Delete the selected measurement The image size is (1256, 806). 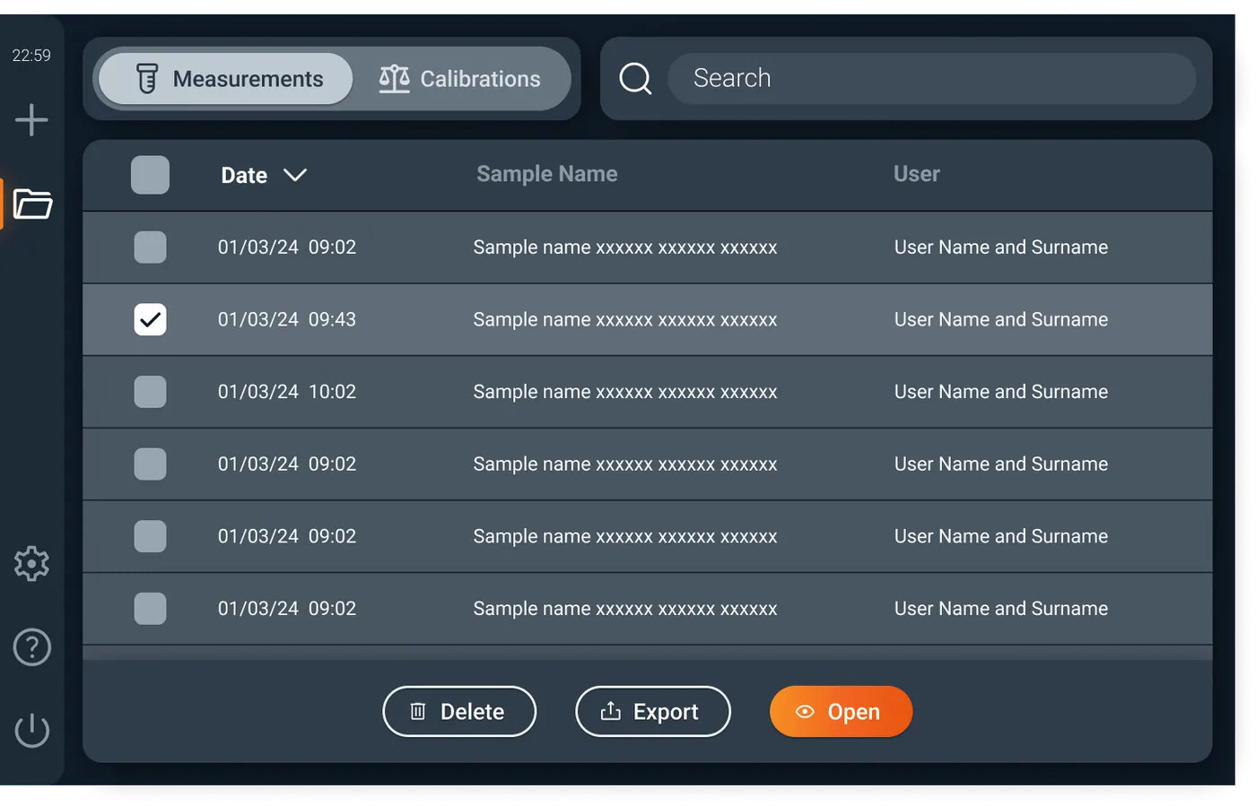pos(459,712)
